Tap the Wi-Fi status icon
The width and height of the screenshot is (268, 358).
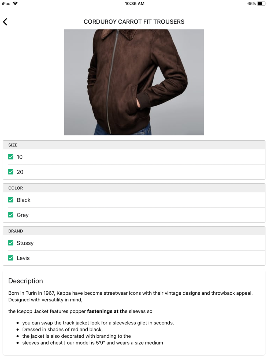click(x=15, y=3)
